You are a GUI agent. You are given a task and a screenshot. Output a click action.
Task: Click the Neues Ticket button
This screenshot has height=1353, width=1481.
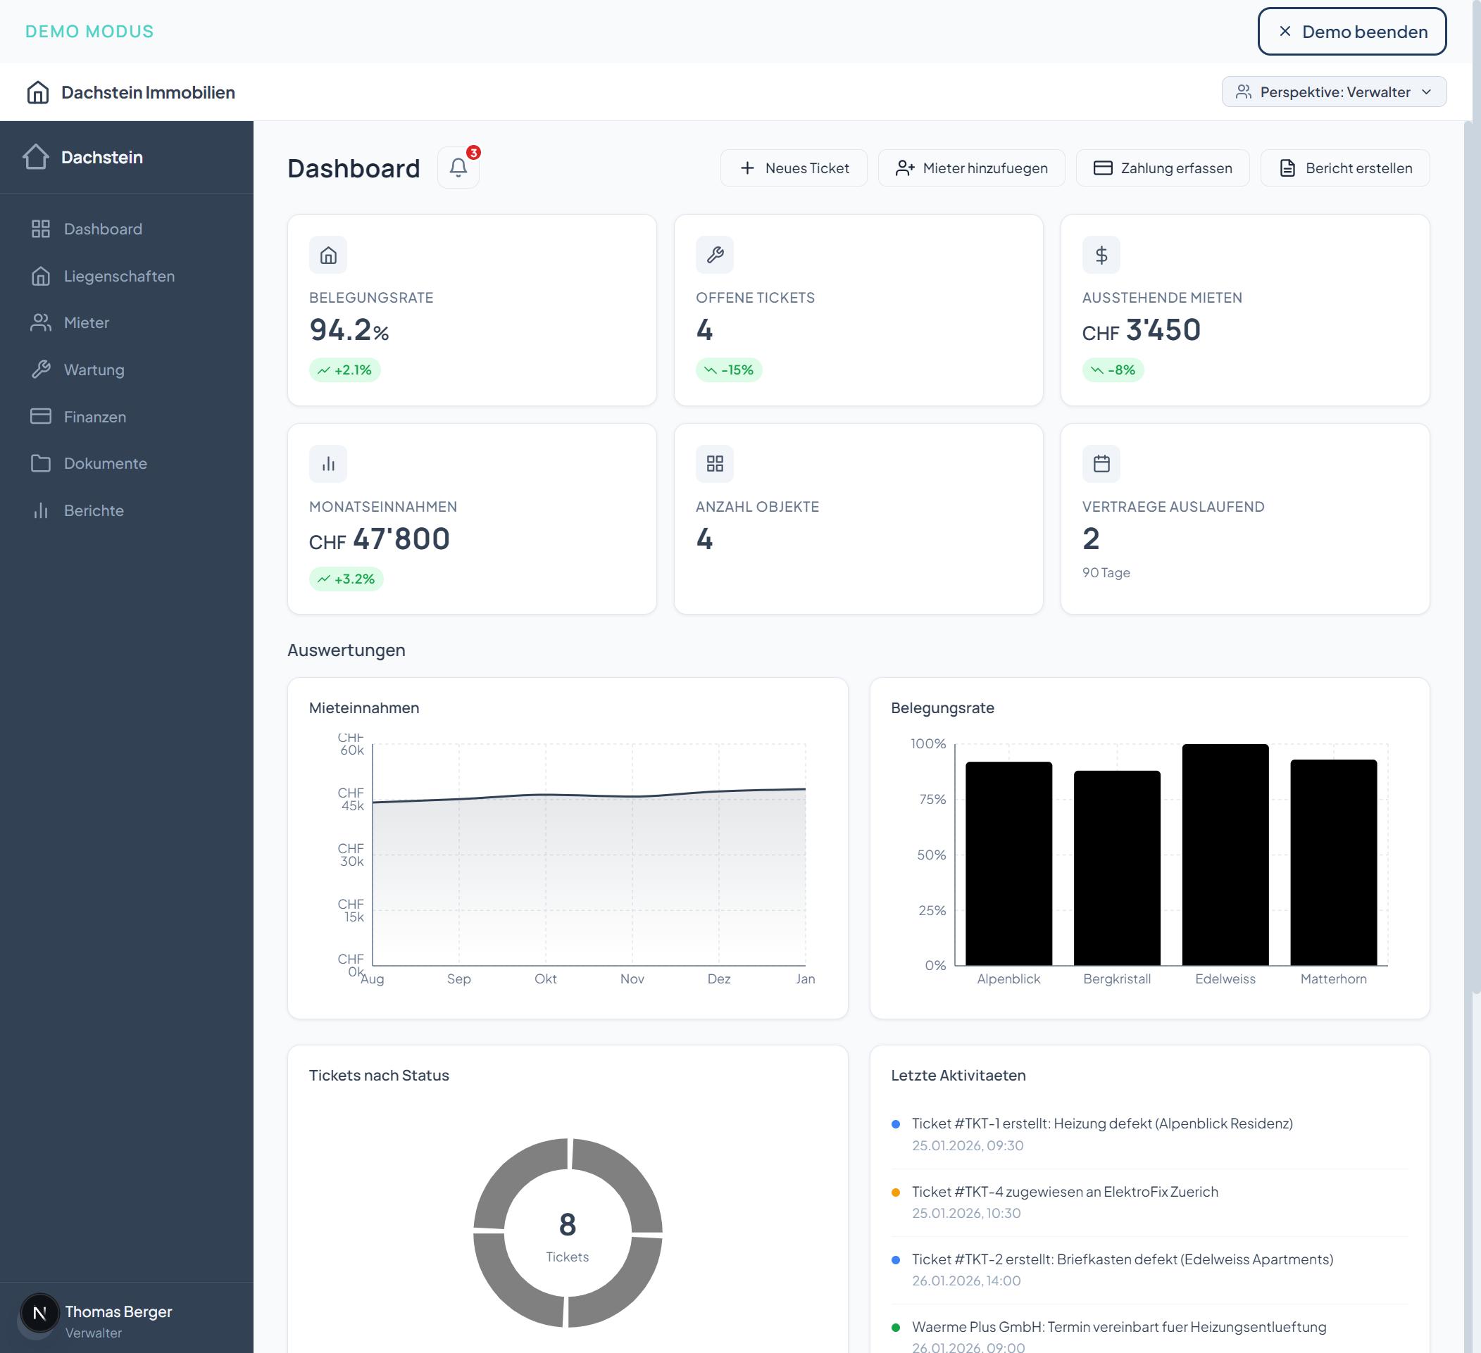794,168
